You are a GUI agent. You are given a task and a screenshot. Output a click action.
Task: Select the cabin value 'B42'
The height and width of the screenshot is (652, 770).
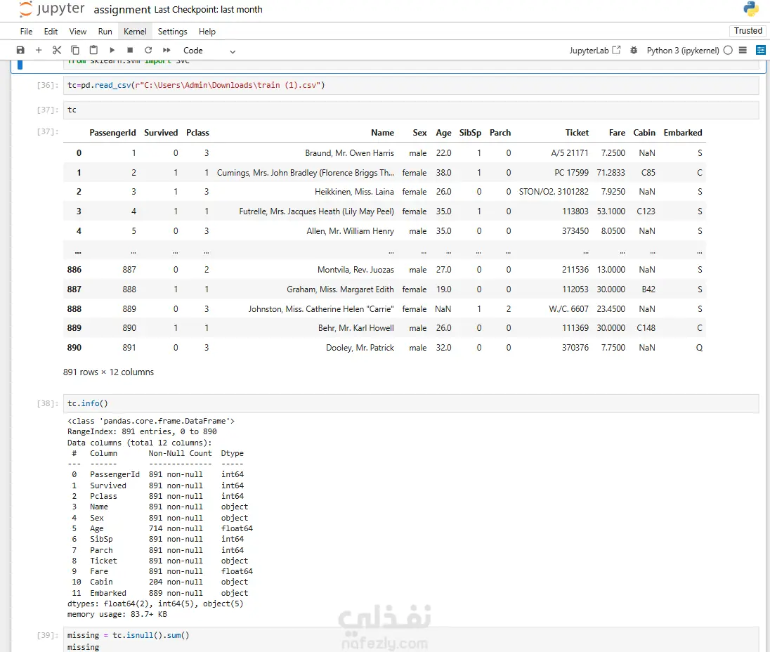[648, 289]
